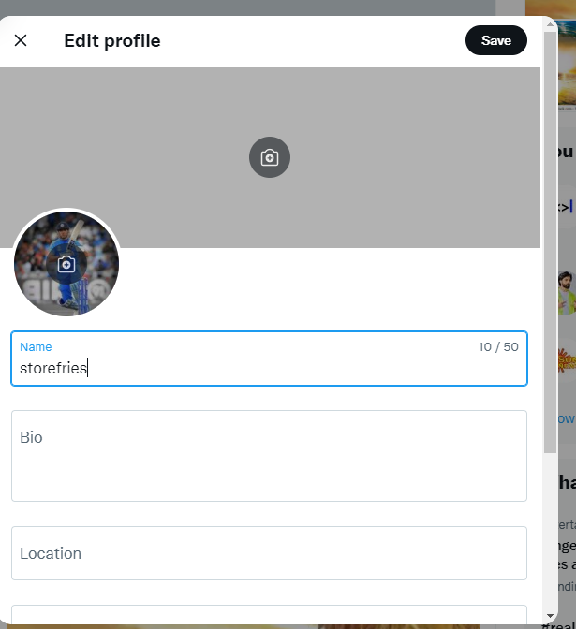The width and height of the screenshot is (576, 629).
Task: Add a banner photo via header camera icon
Action: point(270,157)
